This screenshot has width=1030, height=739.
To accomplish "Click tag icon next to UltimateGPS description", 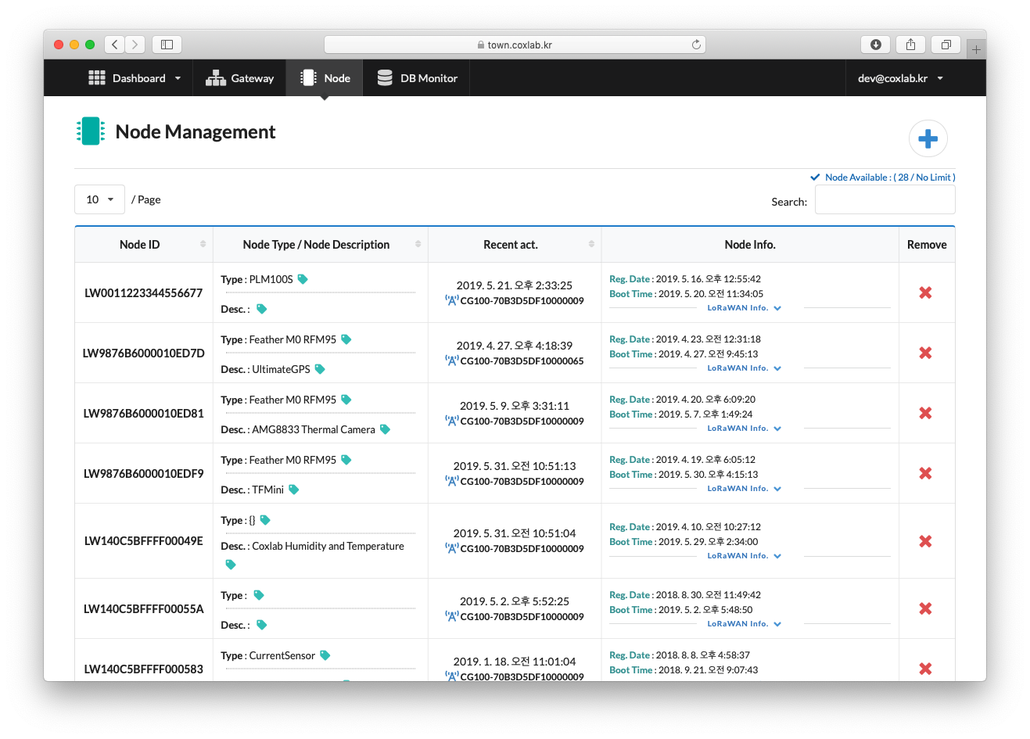I will click(x=320, y=369).
